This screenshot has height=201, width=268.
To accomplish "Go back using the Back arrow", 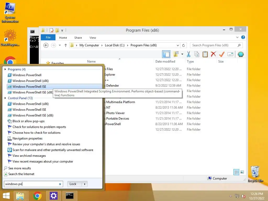I will 46,45.
